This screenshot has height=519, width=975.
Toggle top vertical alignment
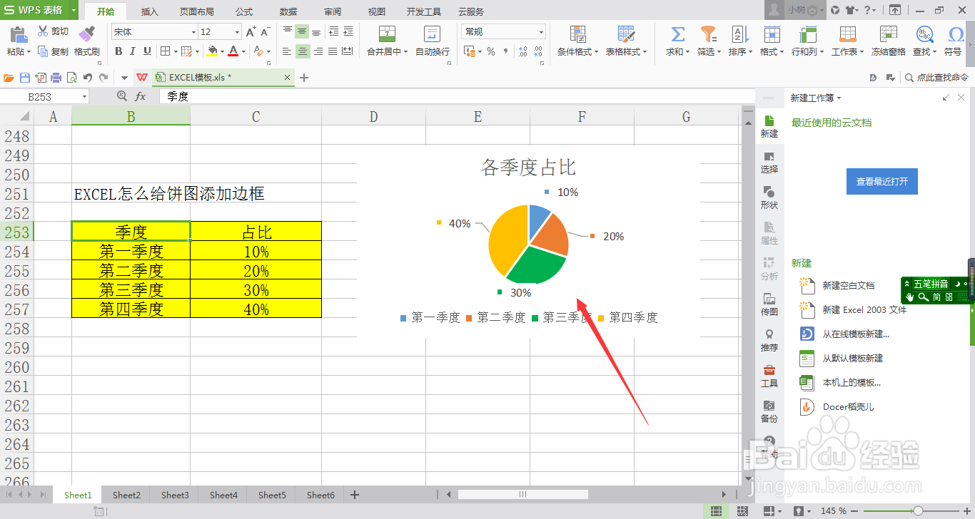click(288, 31)
